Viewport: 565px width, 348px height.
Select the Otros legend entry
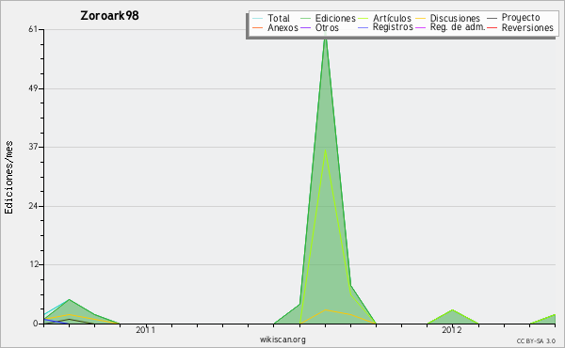[x=327, y=27]
